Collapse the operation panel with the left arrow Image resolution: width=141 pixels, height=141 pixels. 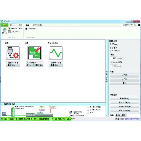coord(107,116)
